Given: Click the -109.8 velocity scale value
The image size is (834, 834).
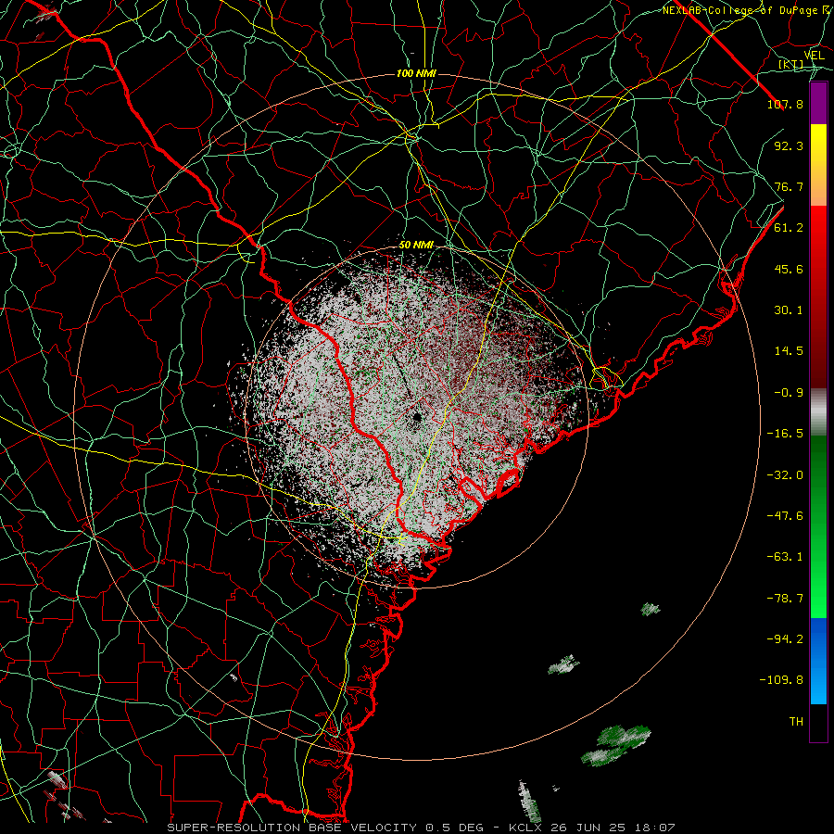Looking at the screenshot, I should click(x=781, y=680).
